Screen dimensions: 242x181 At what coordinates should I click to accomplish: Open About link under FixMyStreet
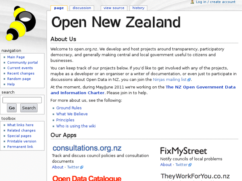coord(166,165)
